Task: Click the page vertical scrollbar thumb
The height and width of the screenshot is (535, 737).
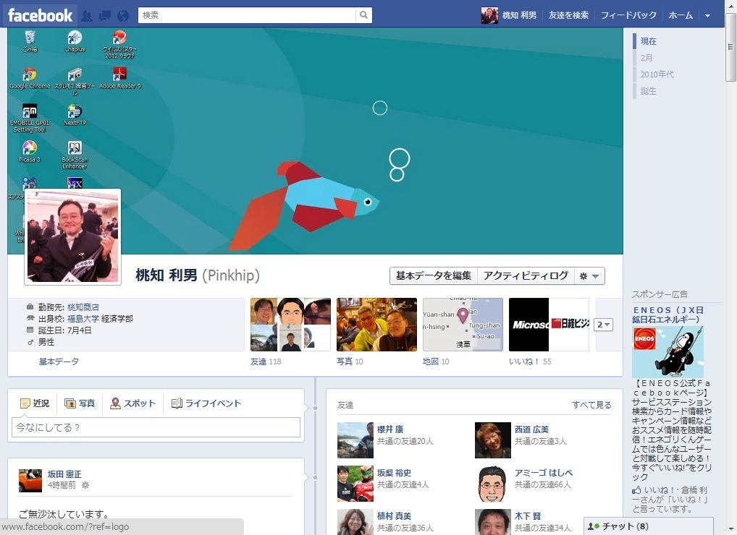Action: pyautogui.click(x=730, y=46)
